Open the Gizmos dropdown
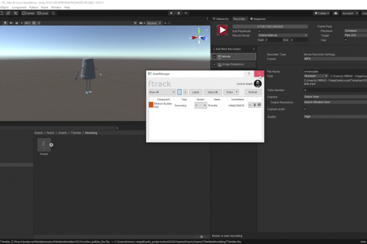This screenshot has height=244, width=367. coord(154,23)
